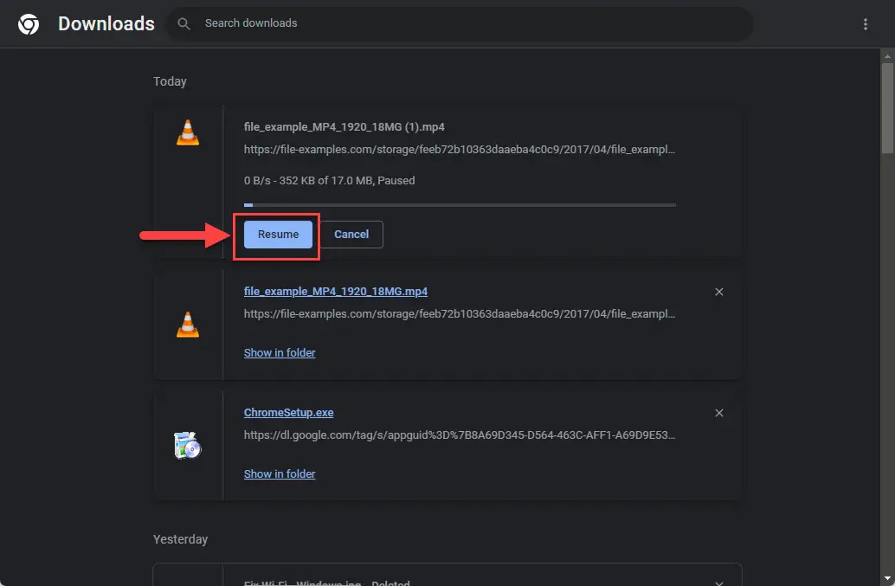Click the VLC icon beside file_example_MP4_1920_18MG.mp4
This screenshot has width=895, height=586.
pyautogui.click(x=188, y=324)
